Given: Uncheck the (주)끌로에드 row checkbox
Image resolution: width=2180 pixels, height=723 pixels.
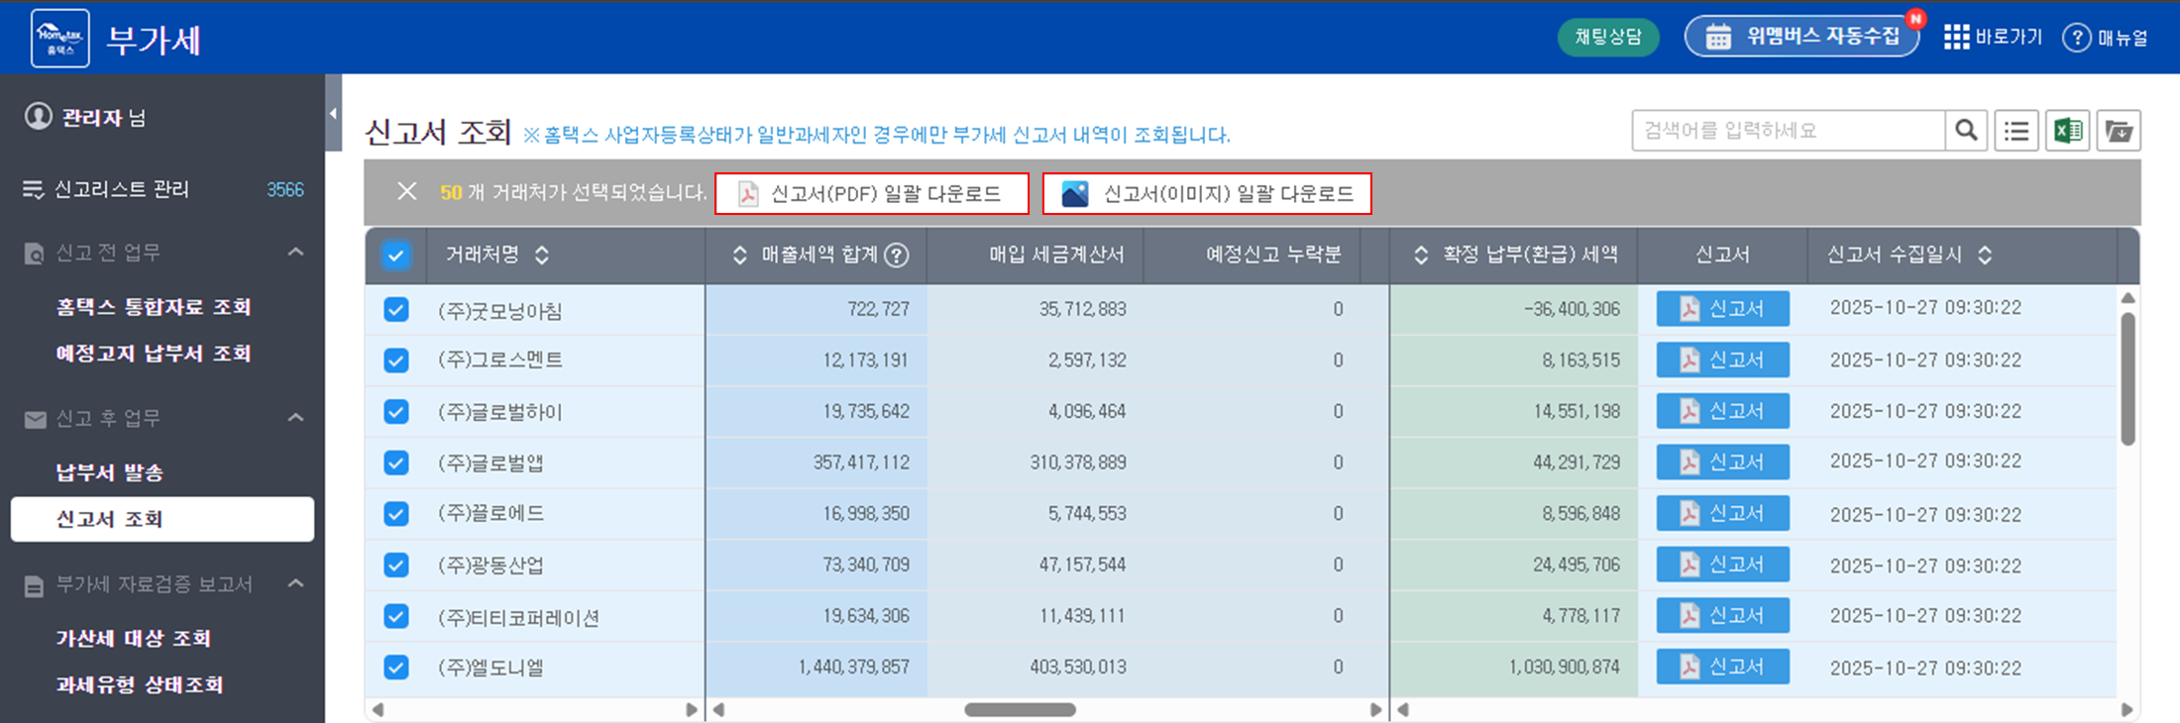Looking at the screenshot, I should [396, 514].
